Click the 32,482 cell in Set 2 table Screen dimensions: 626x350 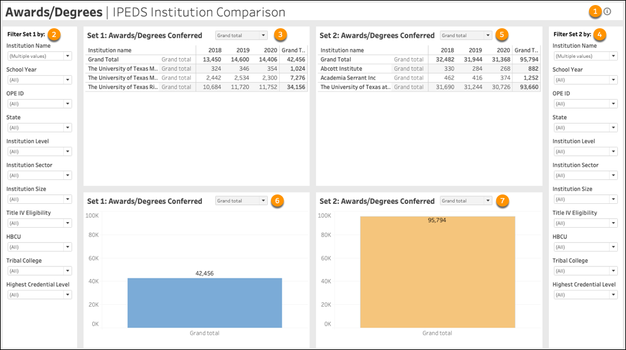tap(445, 60)
